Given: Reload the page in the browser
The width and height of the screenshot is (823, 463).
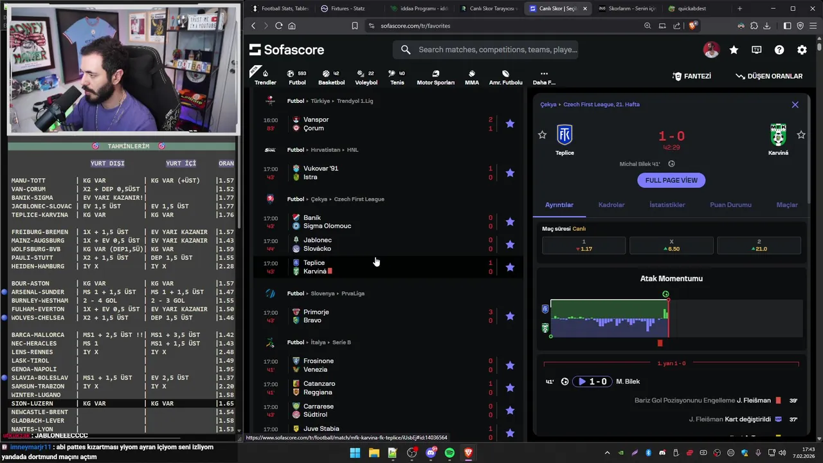Looking at the screenshot, I should 278,26.
